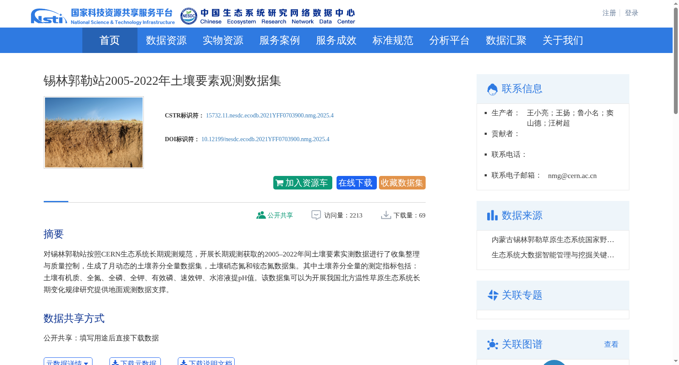Viewport: 679px width, 365px height.
Task: Click the text 下载量：69
Action: pyautogui.click(x=410, y=215)
